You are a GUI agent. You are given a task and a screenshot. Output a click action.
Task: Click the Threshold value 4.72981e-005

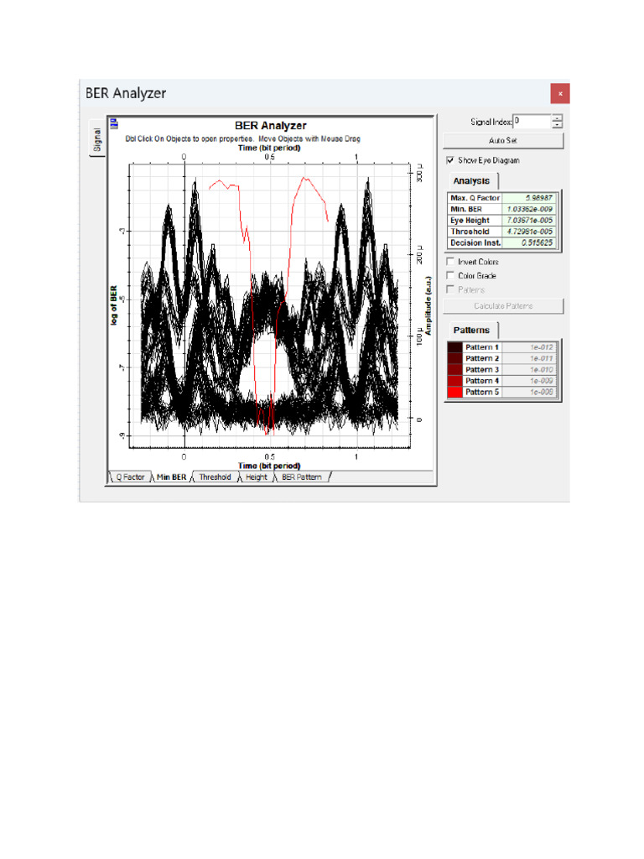[529, 232]
